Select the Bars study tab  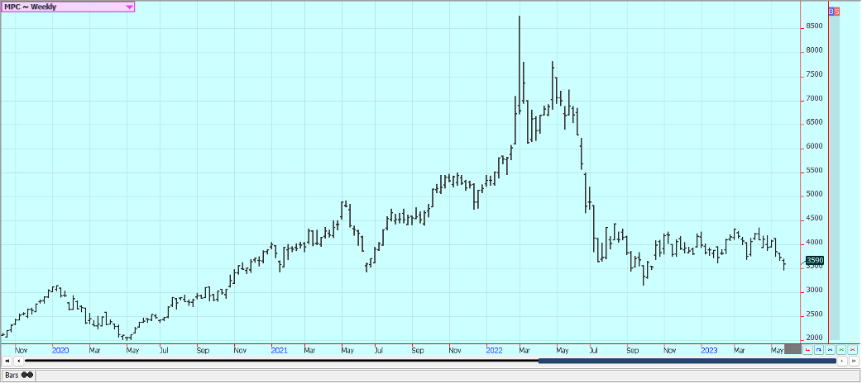tap(18, 376)
